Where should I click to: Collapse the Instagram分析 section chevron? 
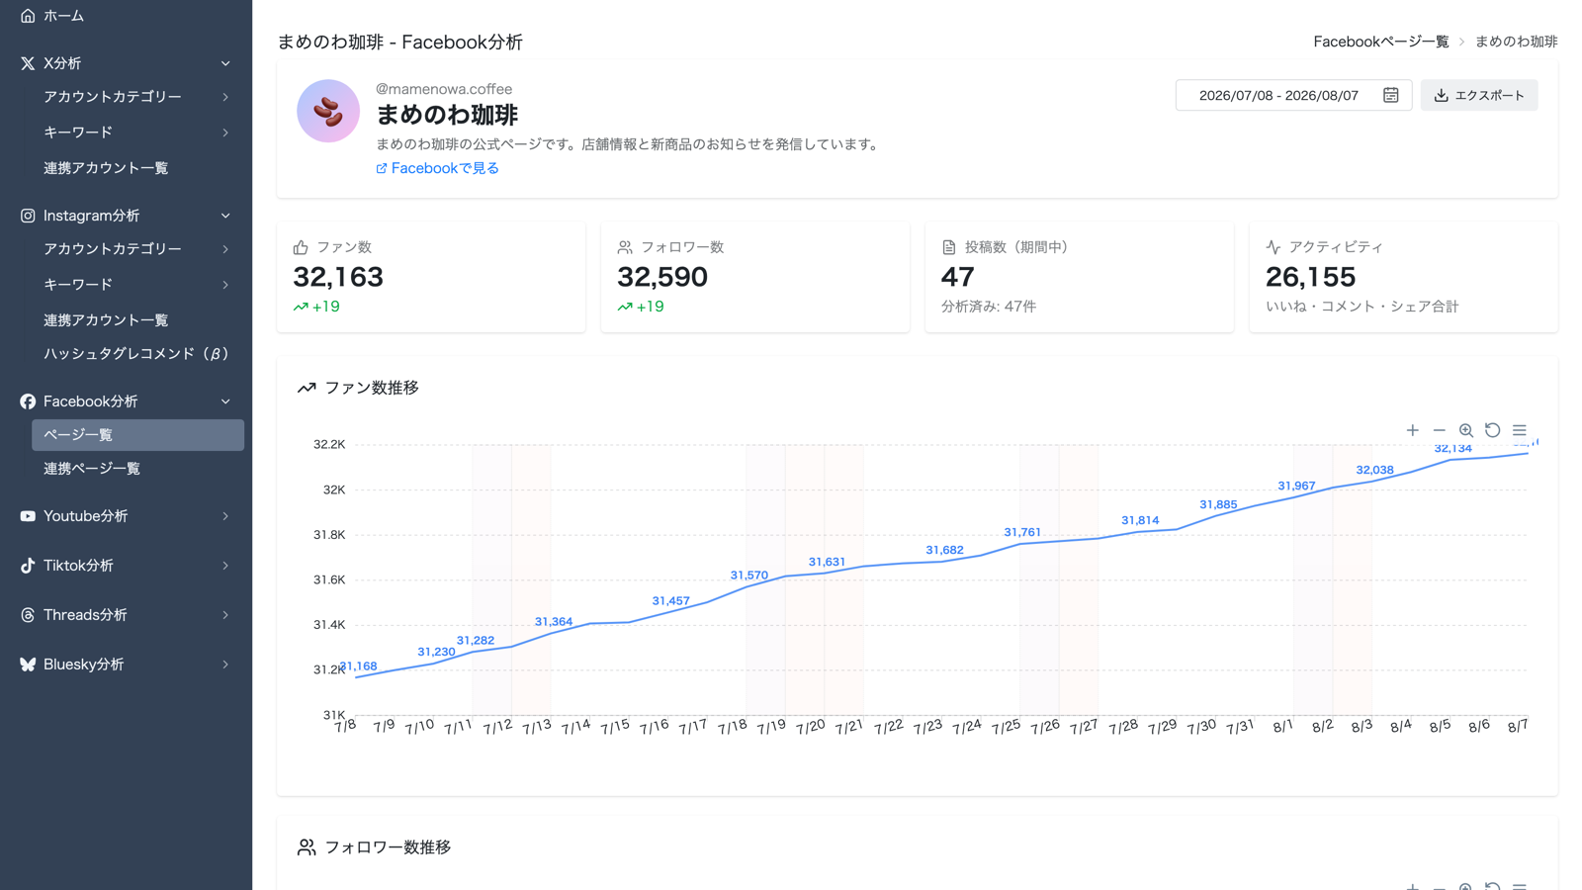click(225, 216)
